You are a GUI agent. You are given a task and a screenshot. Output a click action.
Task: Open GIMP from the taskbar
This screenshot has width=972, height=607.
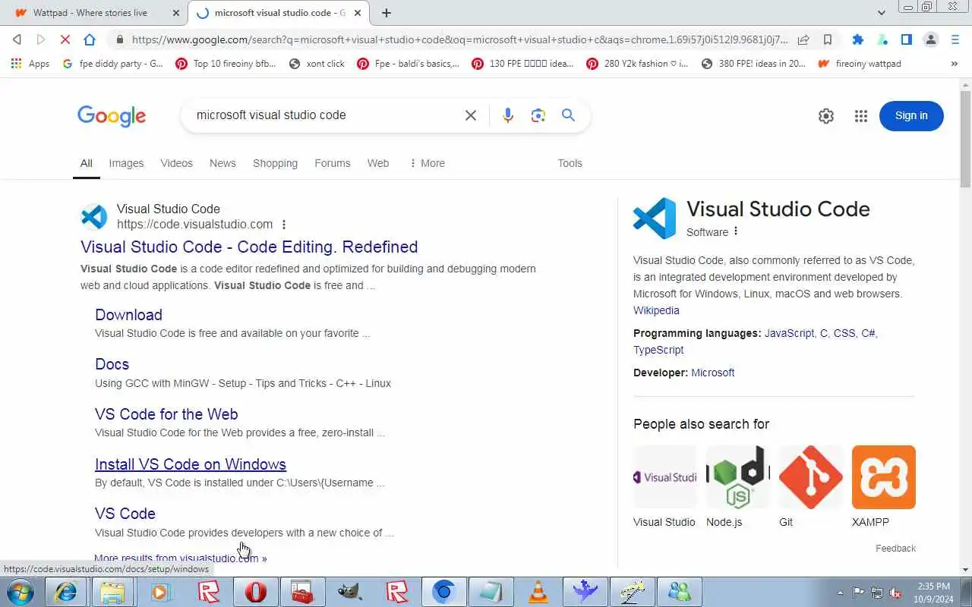point(349,592)
